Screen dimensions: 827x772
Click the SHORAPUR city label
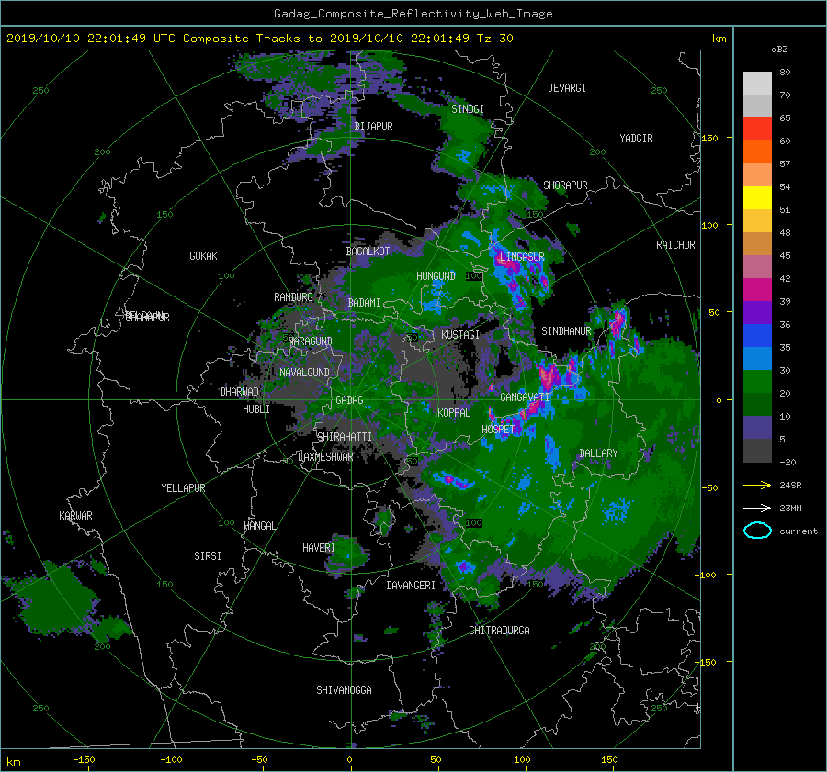coord(565,185)
